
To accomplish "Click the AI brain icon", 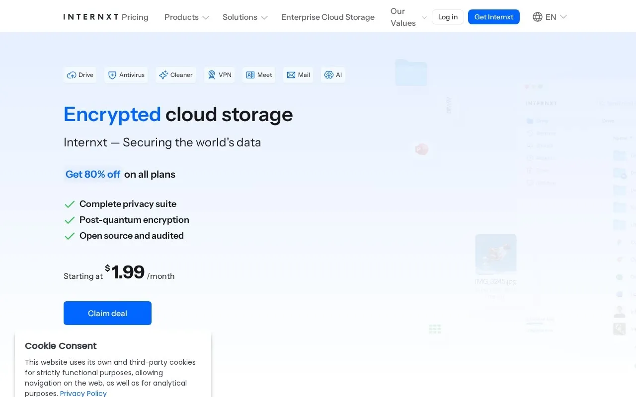I will click(329, 75).
